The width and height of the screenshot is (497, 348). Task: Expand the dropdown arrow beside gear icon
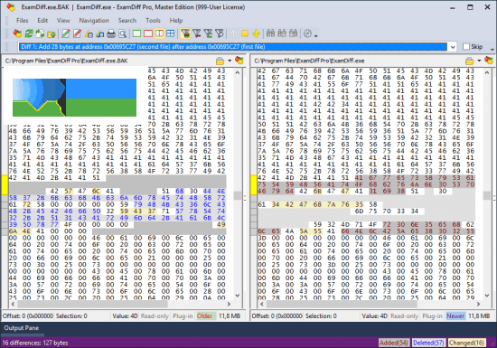pyautogui.click(x=315, y=35)
